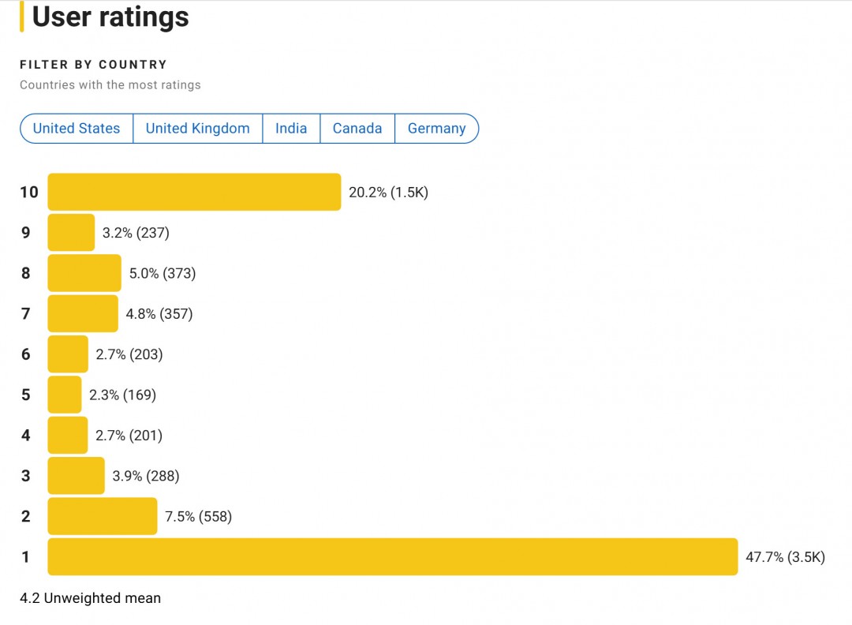This screenshot has width=852, height=625.
Task: Select the longest 1-star rating bar
Action: 393,557
